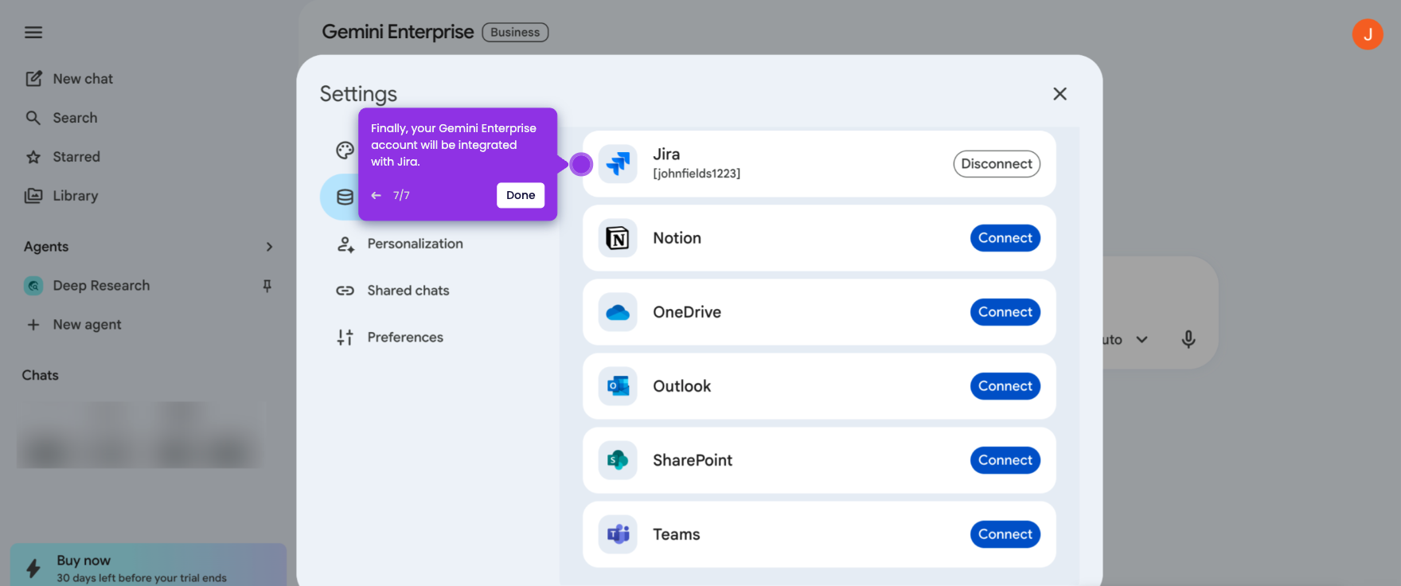Finish the tour with Done
Screen dimensions: 1401x586
[x=521, y=195]
